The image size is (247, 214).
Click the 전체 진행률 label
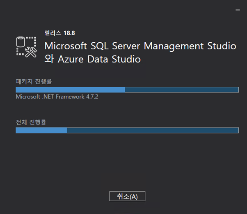31,122
